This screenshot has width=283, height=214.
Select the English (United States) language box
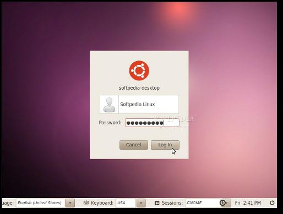(x=41, y=203)
